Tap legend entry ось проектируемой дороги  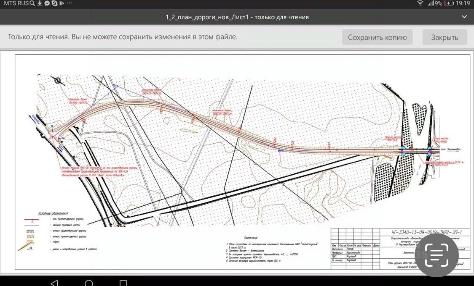pos(67,219)
